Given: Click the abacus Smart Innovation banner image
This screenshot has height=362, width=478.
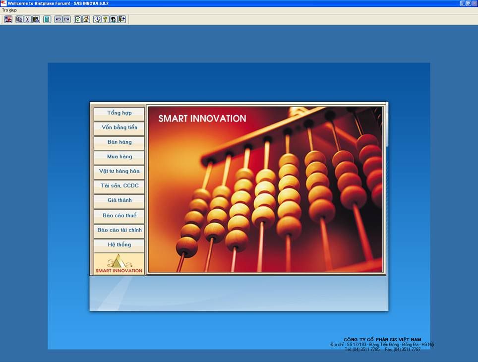Looking at the screenshot, I should (265, 189).
